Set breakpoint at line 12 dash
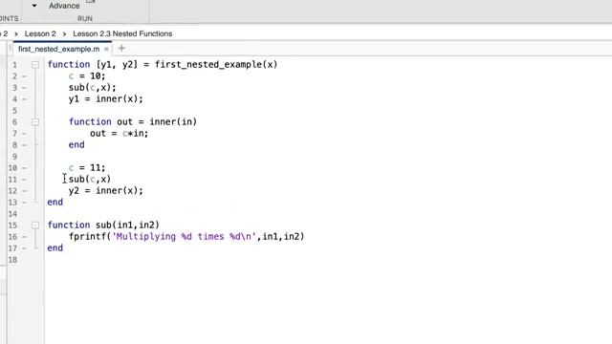The height and width of the screenshot is (344, 612). (24, 191)
